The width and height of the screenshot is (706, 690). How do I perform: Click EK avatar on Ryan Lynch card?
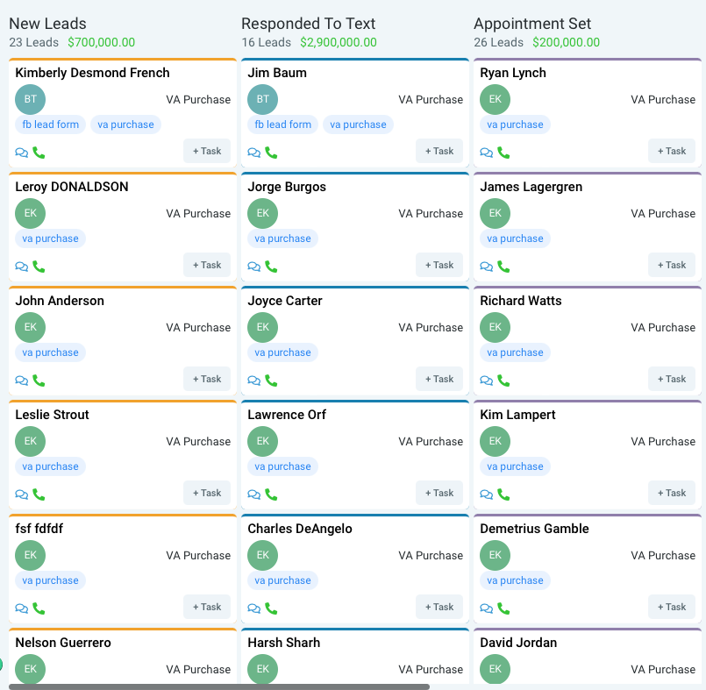pos(495,99)
